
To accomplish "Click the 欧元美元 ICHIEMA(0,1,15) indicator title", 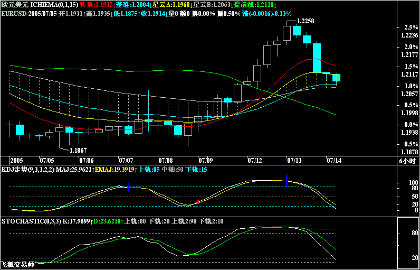I will point(40,5).
